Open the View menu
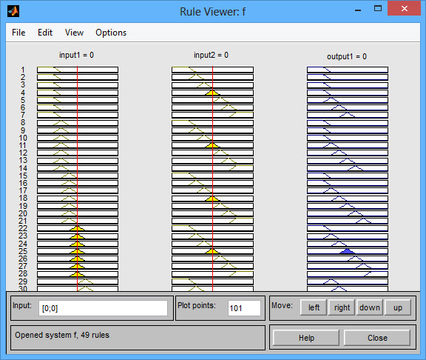 pyautogui.click(x=74, y=33)
